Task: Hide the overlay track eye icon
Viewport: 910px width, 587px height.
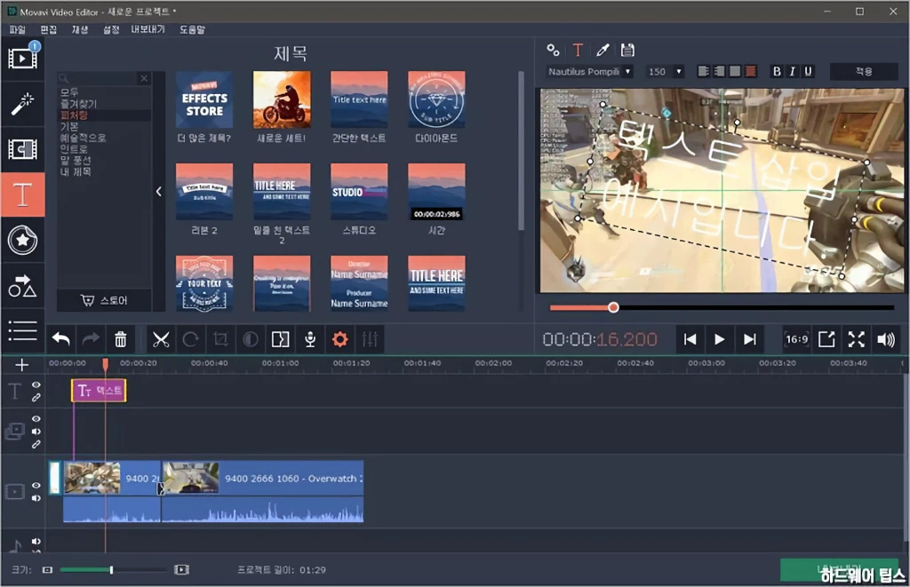Action: click(36, 418)
